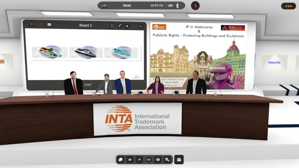Viewport: 299px width, 168px height.
Task: Click the share arrow icon
Action: click(x=139, y=160)
